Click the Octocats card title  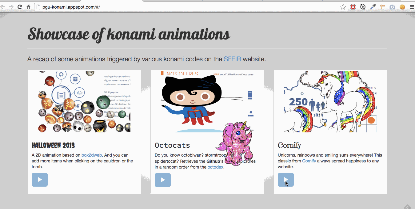172,145
